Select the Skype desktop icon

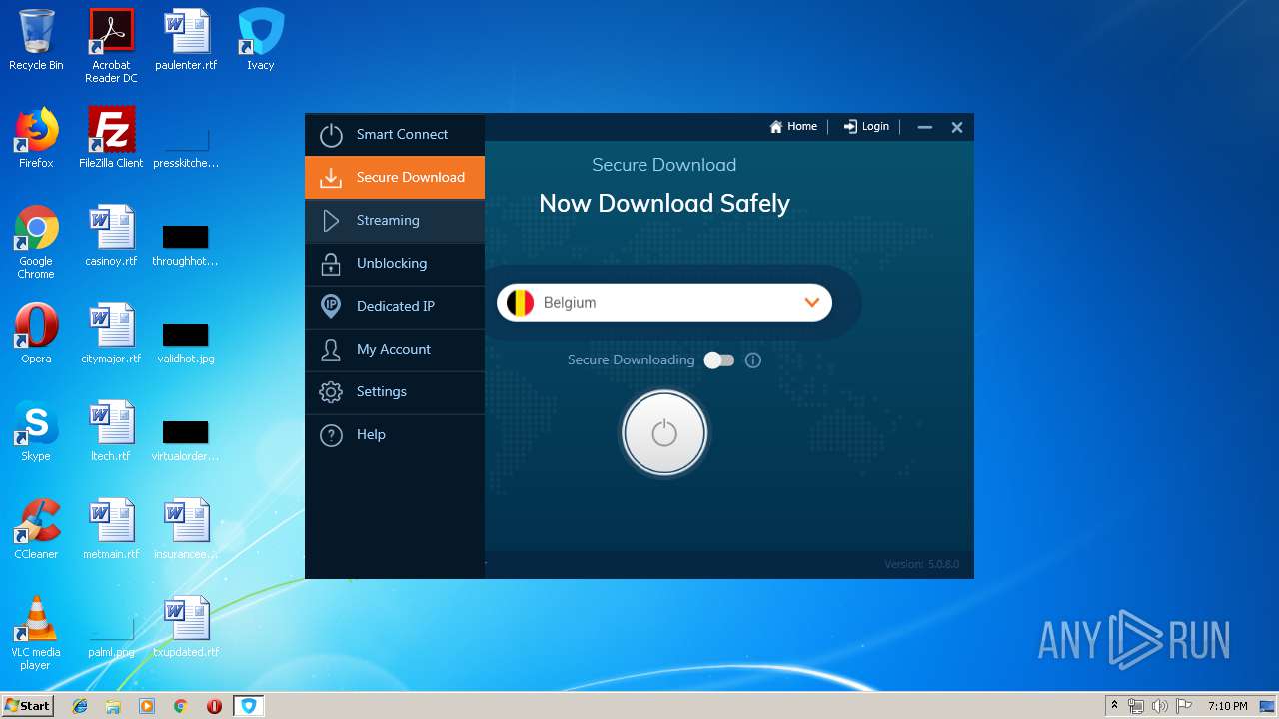pos(36,432)
